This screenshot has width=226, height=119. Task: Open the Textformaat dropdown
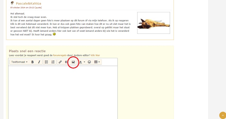(19, 62)
